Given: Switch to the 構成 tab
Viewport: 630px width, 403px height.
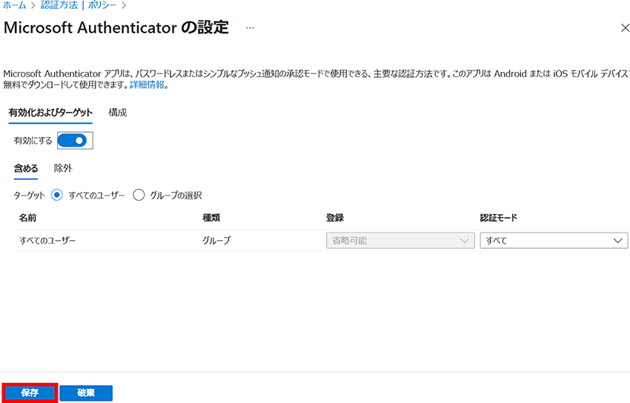Looking at the screenshot, I should coord(117,113).
